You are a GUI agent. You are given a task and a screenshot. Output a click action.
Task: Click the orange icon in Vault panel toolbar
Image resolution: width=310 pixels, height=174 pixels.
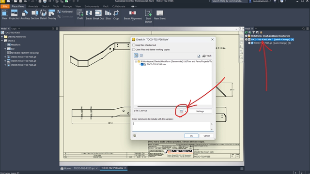pyautogui.click(x=261, y=32)
